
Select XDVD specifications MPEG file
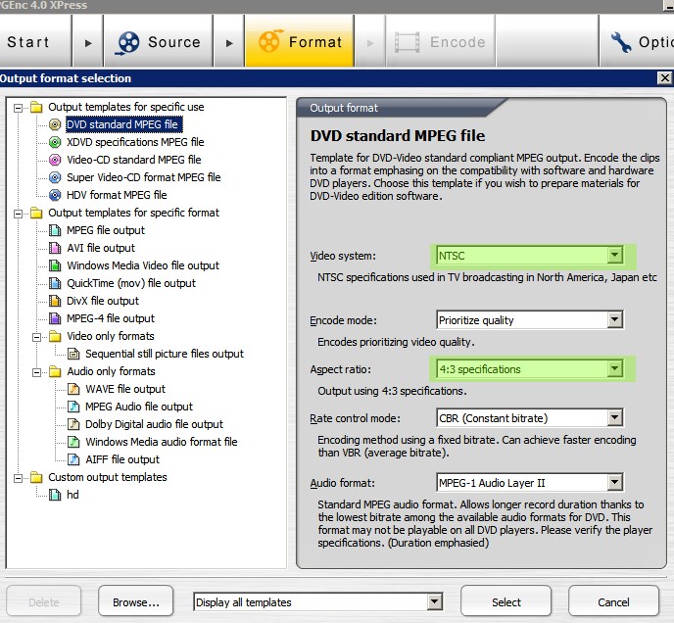pyautogui.click(x=135, y=142)
